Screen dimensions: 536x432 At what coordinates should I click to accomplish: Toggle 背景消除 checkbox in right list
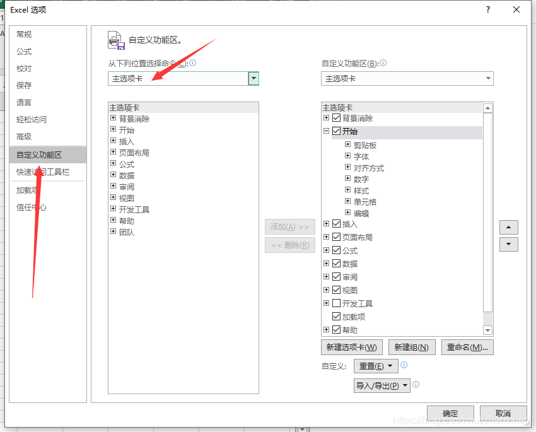click(336, 118)
